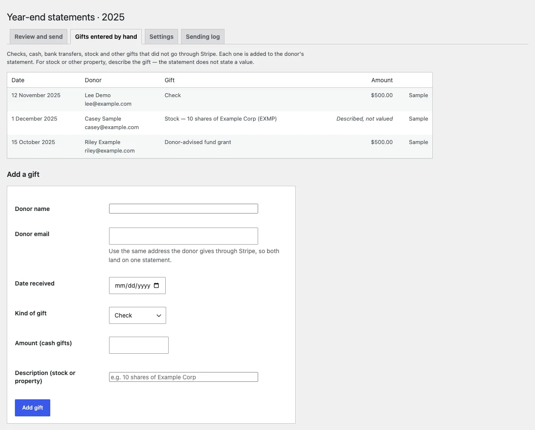Click the Donor-advised fund grant cell
The height and width of the screenshot is (430, 535).
point(198,142)
